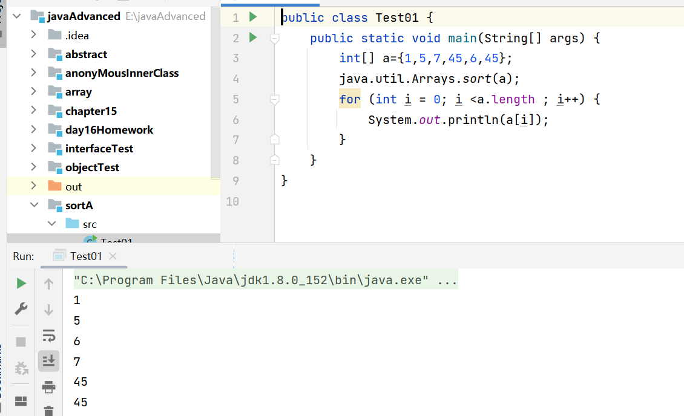The height and width of the screenshot is (416, 684).
Task: Expand the day16Homework folder
Action: point(33,129)
